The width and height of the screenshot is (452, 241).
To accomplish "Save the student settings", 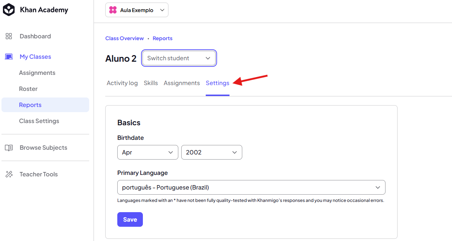I will click(x=130, y=219).
